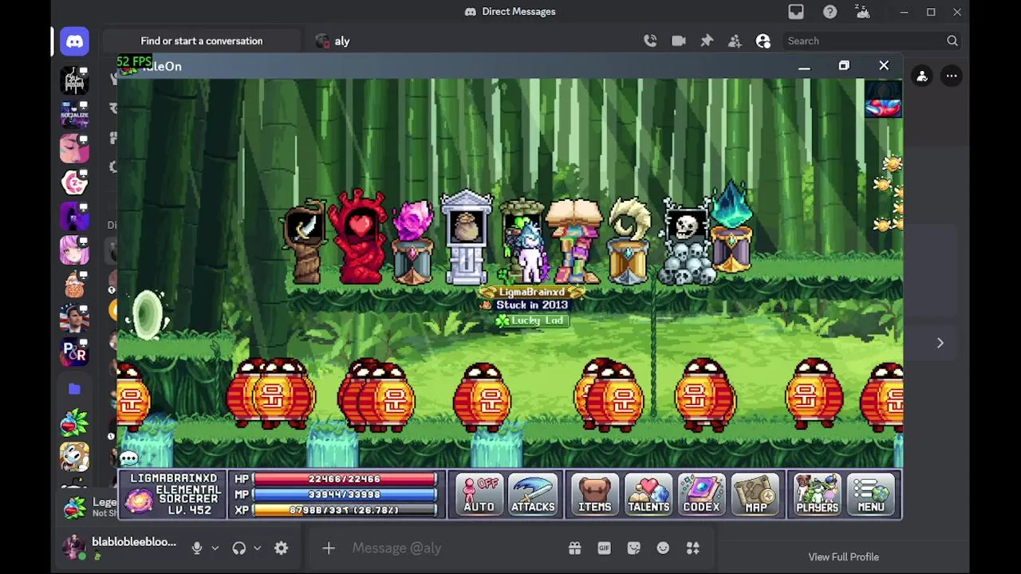Click the white portal on left ledge

pos(148,314)
